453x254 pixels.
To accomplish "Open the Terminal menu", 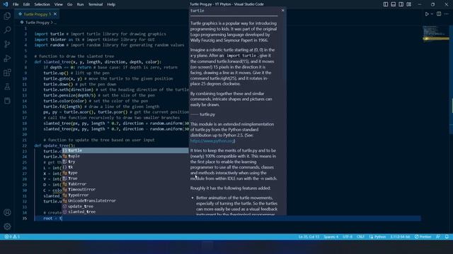I will point(96,4).
